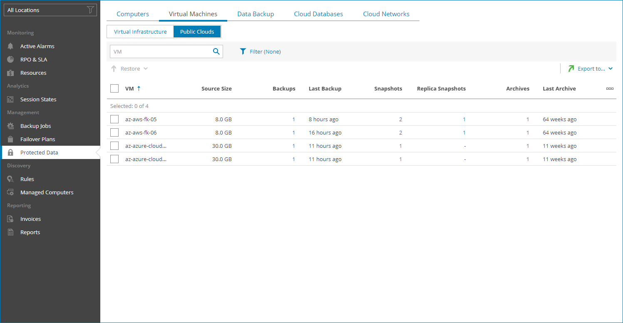Image resolution: width=623 pixels, height=323 pixels.
Task: Open backups link for az-aws-fk-06
Action: pos(293,132)
